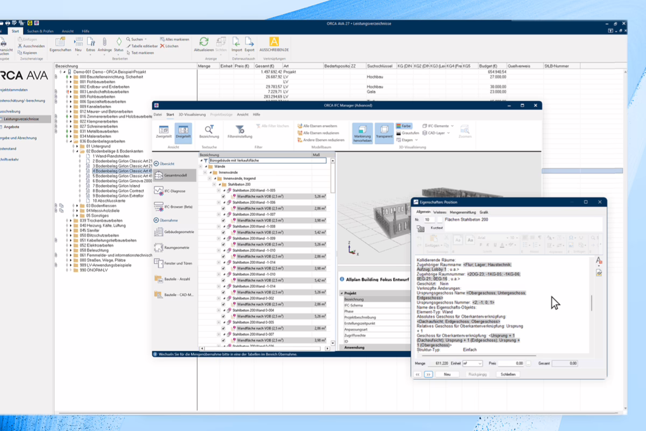The width and height of the screenshot is (646, 431).
Task: Switch to the Mengenermittlung tab
Action: (462, 212)
